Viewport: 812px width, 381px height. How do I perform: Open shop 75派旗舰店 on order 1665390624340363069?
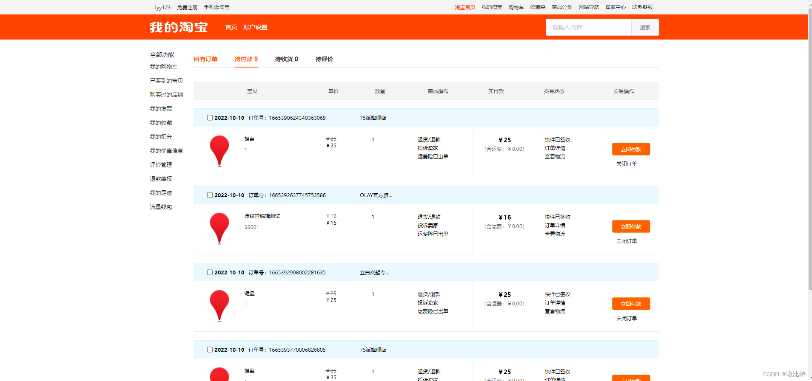373,118
